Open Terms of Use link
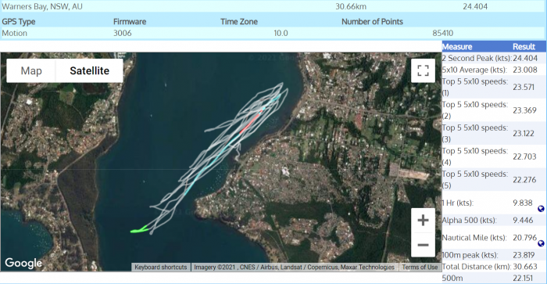This screenshot has height=284, width=547. coord(420,268)
